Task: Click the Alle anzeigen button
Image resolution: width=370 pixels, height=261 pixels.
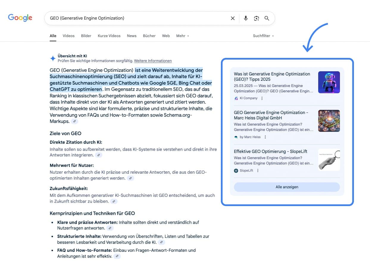Action: (287, 187)
